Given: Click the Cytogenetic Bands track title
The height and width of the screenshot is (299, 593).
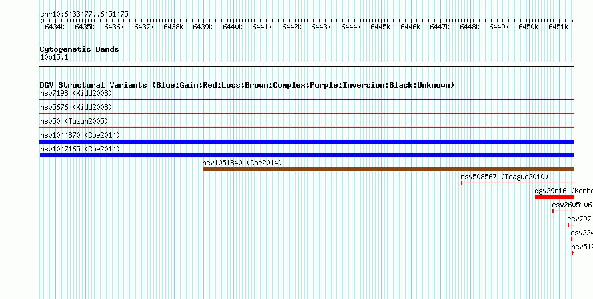Looking at the screenshot, I should pyautogui.click(x=79, y=49).
